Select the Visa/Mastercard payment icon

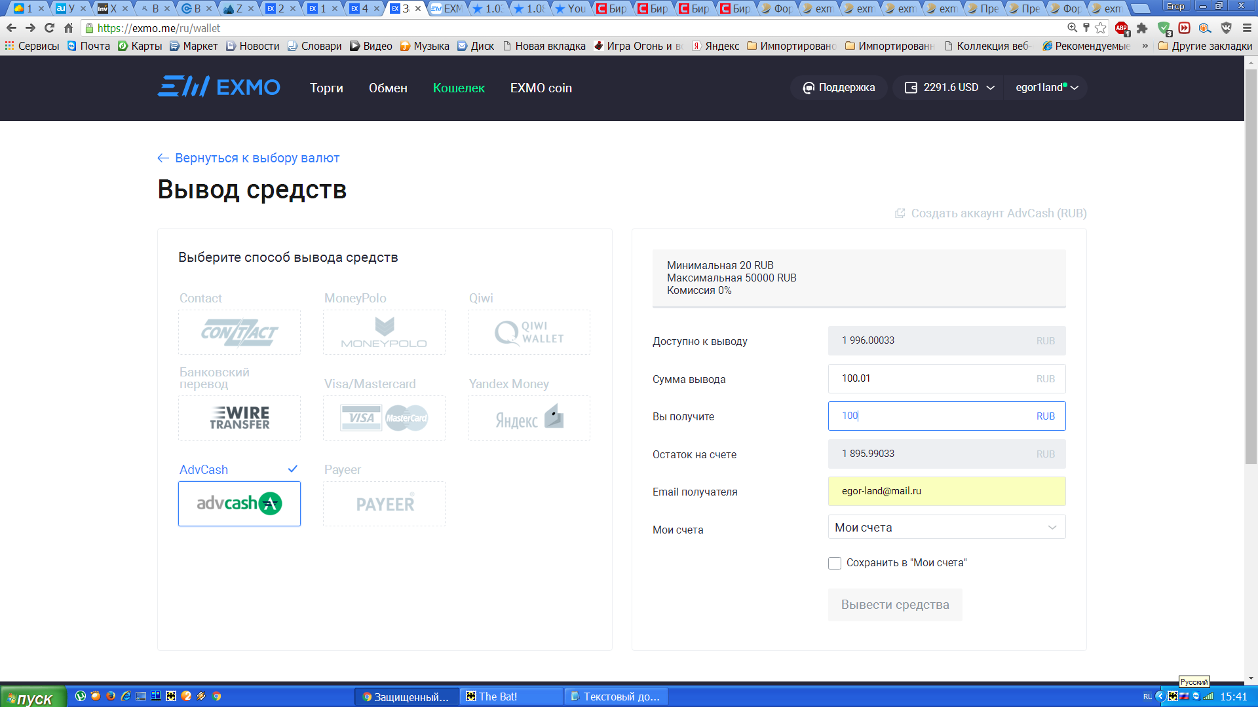tap(384, 418)
